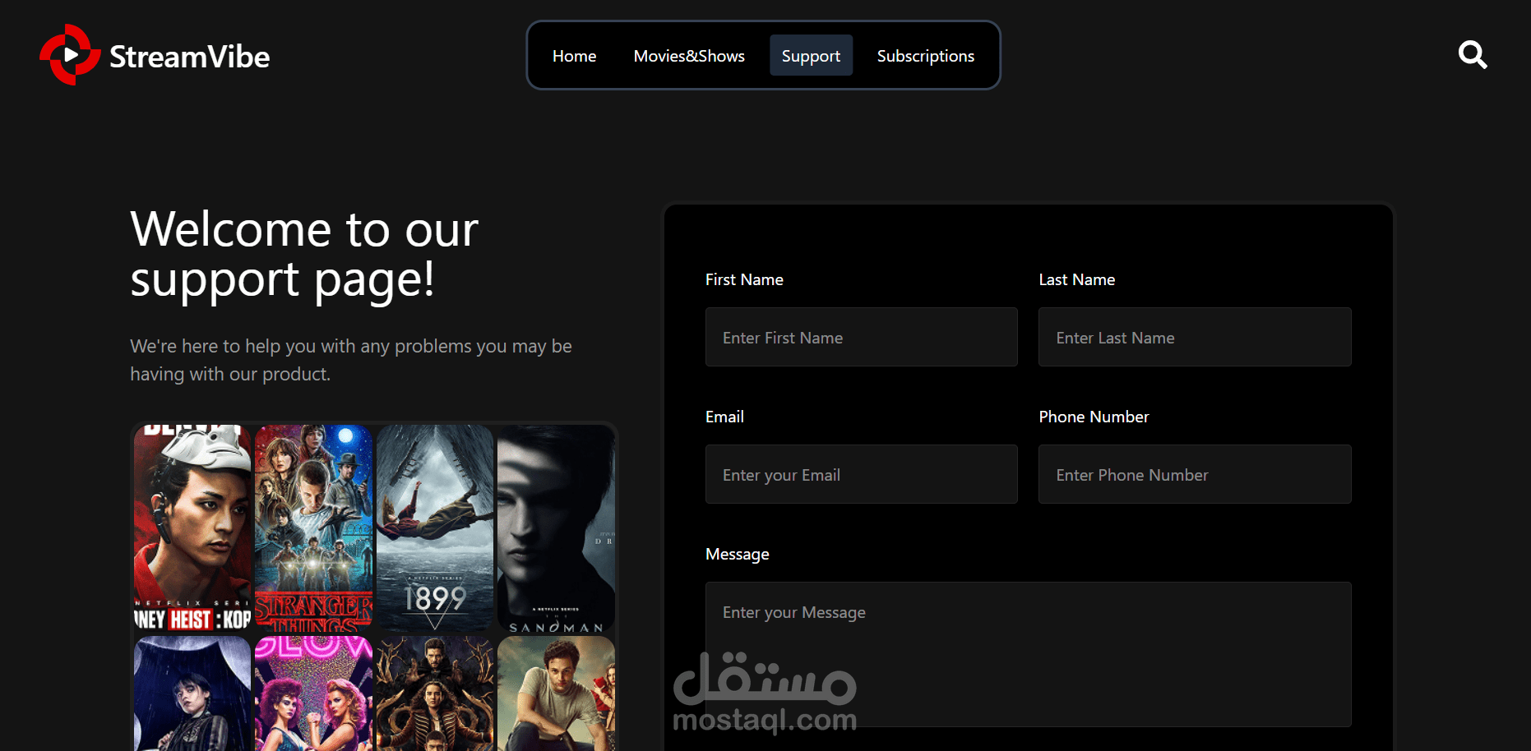Click the First Name label

[744, 279]
